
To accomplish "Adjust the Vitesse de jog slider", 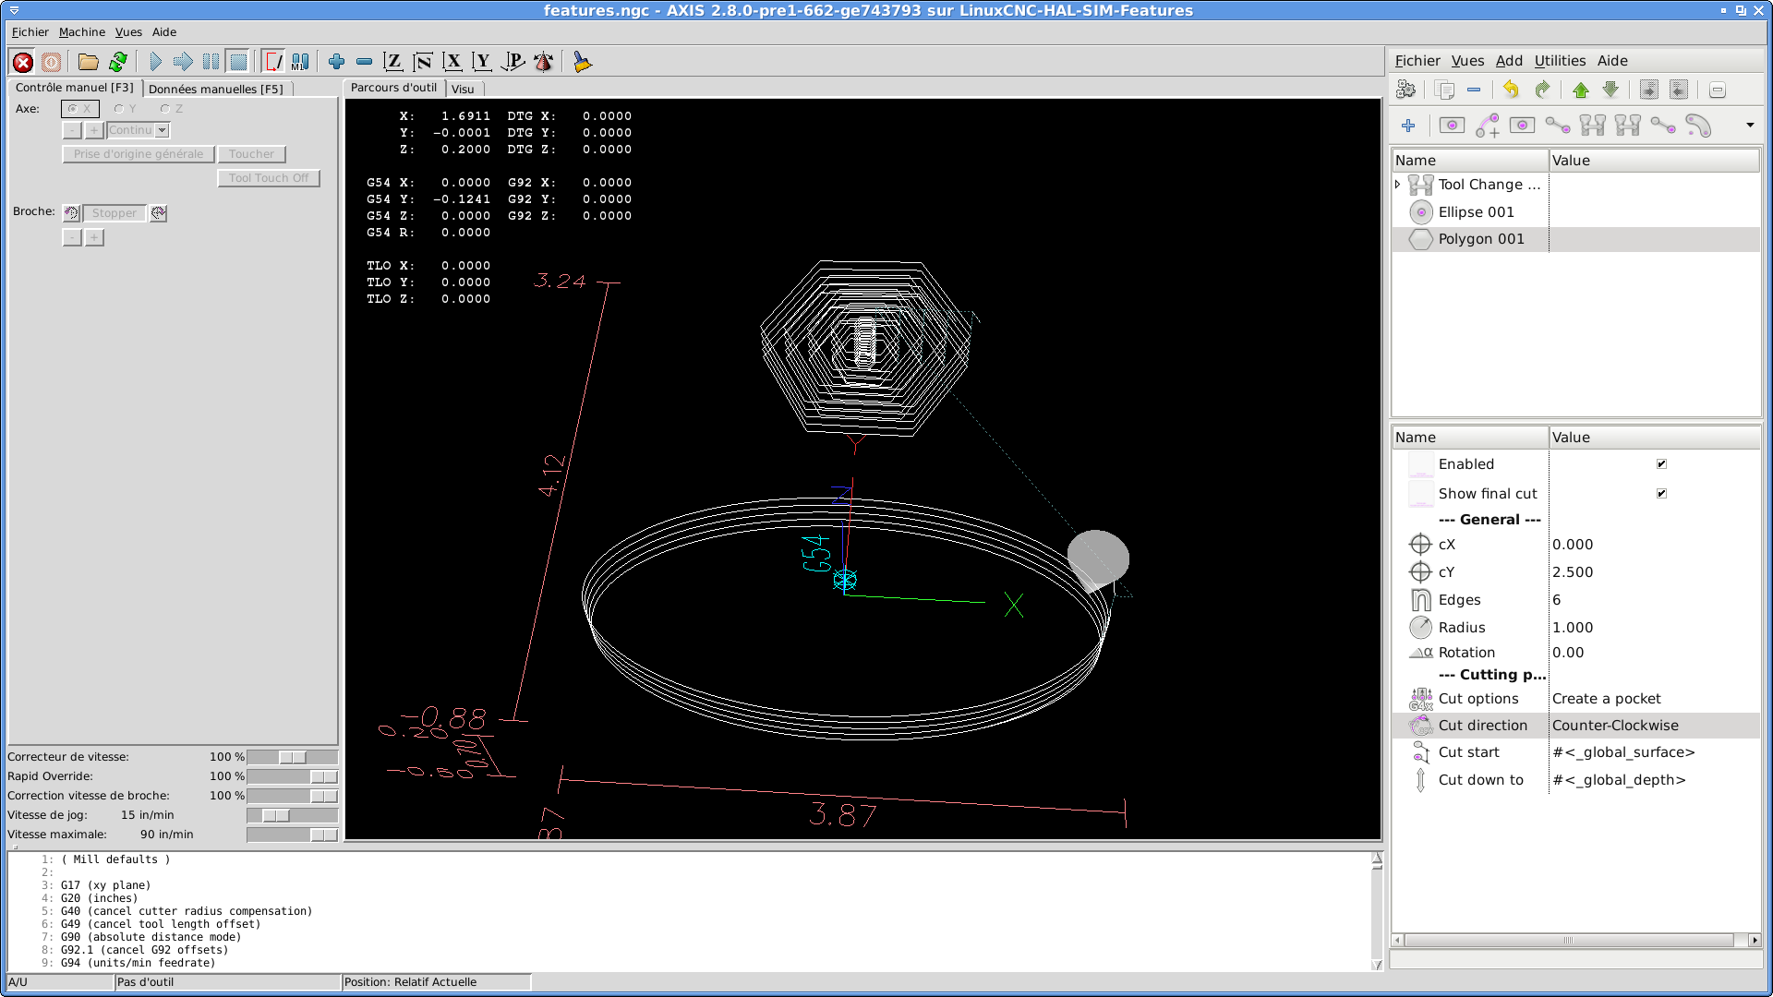I will click(x=292, y=815).
